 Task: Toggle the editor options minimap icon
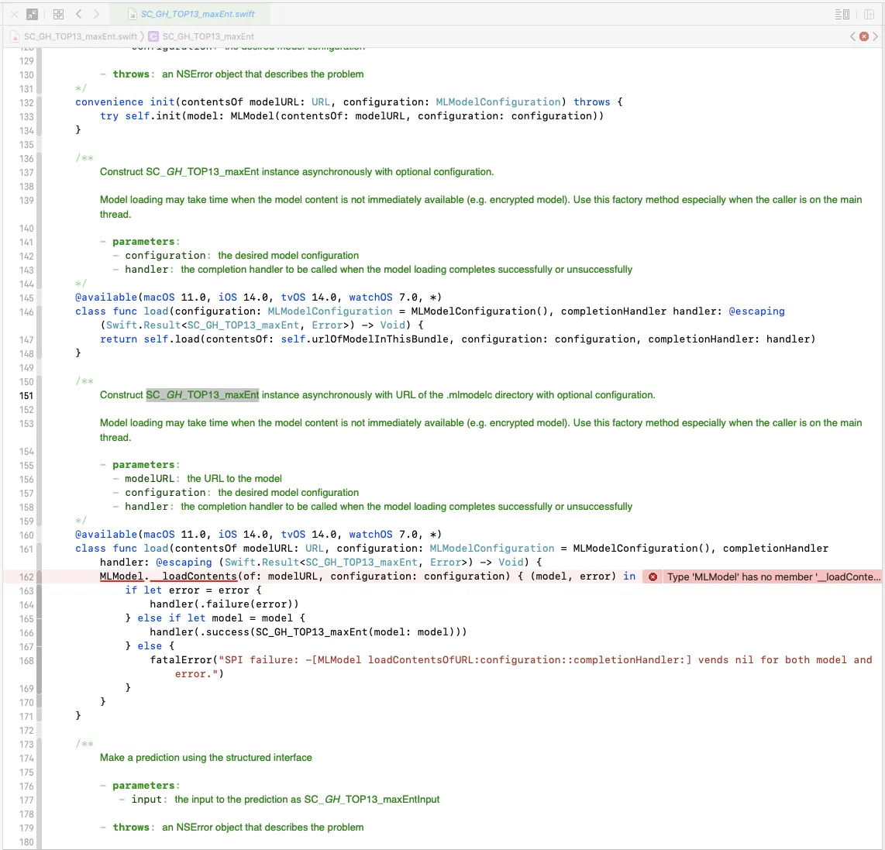click(842, 14)
